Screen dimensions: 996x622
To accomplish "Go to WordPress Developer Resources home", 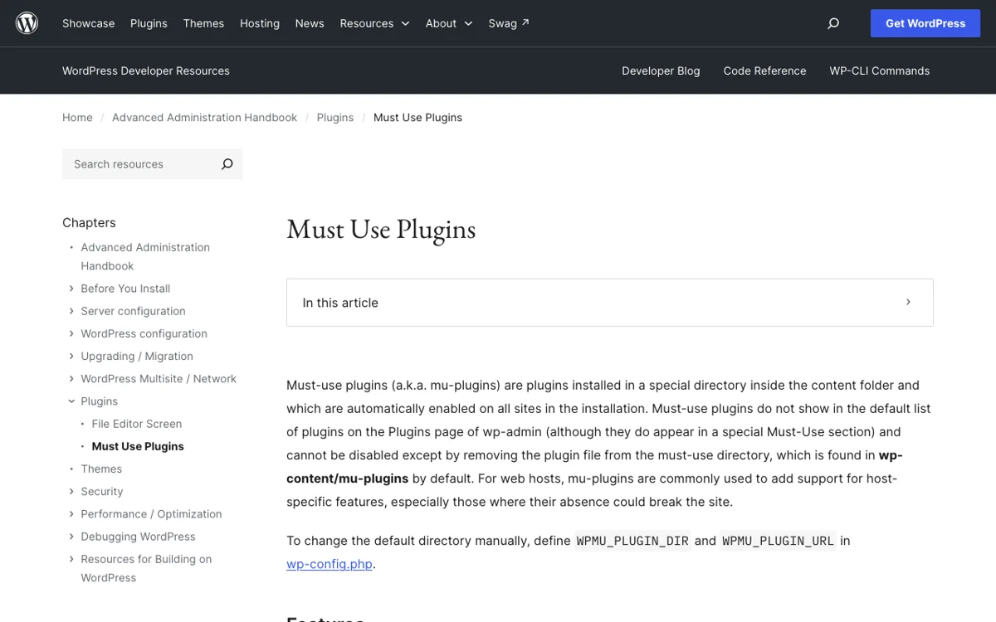I will tap(146, 70).
